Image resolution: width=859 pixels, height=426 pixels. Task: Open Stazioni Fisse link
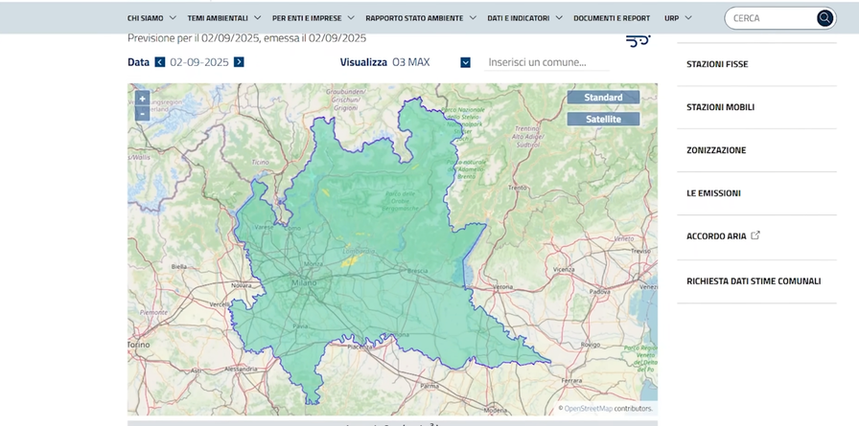click(x=717, y=64)
